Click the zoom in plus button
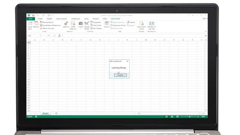 (198, 117)
